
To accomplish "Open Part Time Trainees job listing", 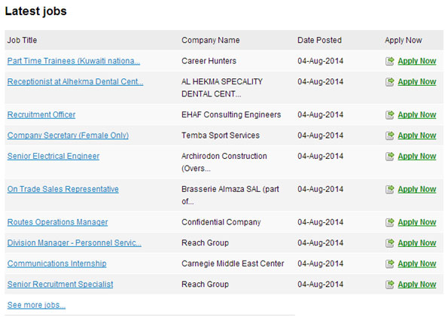I will (x=74, y=61).
